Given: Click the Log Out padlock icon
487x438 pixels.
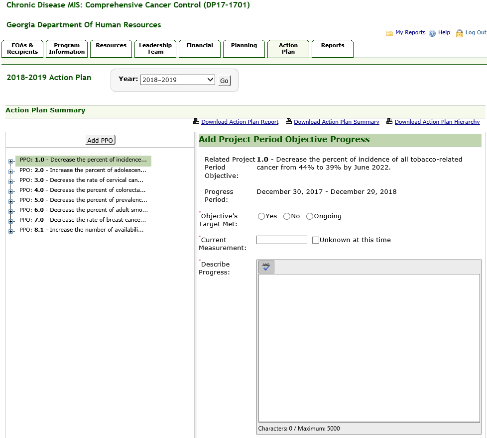Looking at the screenshot, I should (460, 33).
